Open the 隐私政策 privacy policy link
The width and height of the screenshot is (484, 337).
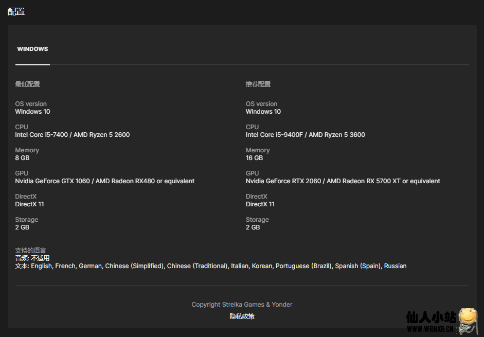click(x=242, y=316)
